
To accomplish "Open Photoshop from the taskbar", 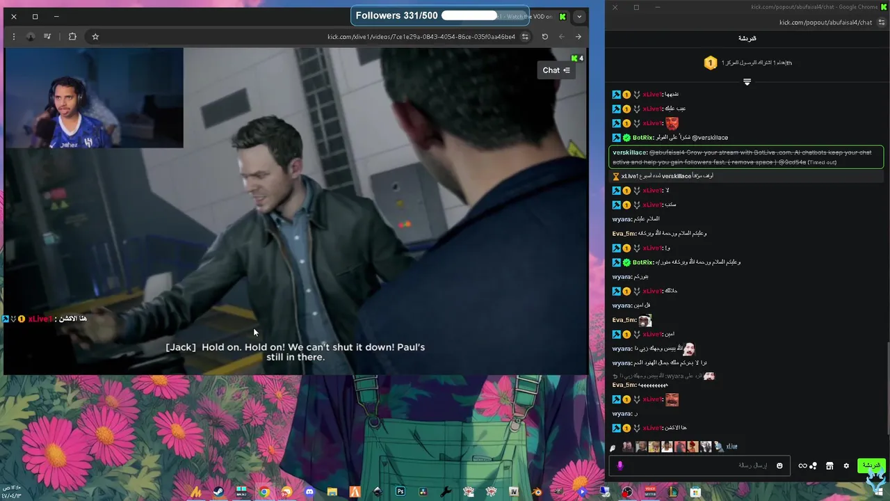I will click(x=400, y=492).
